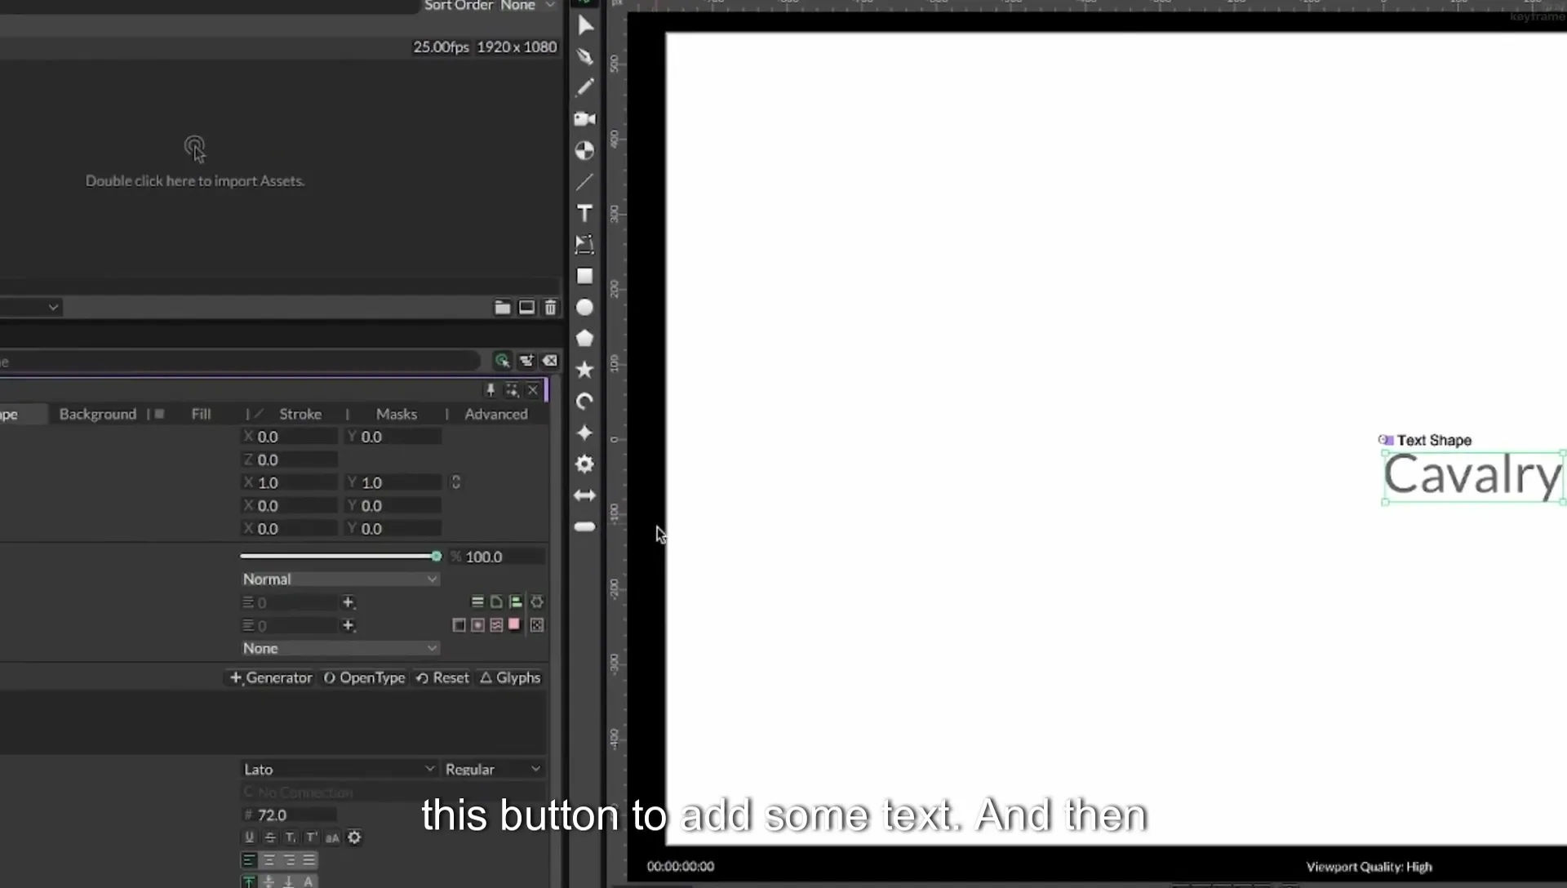The image size is (1567, 888).
Task: Switch to the Stroke tab
Action: (300, 415)
